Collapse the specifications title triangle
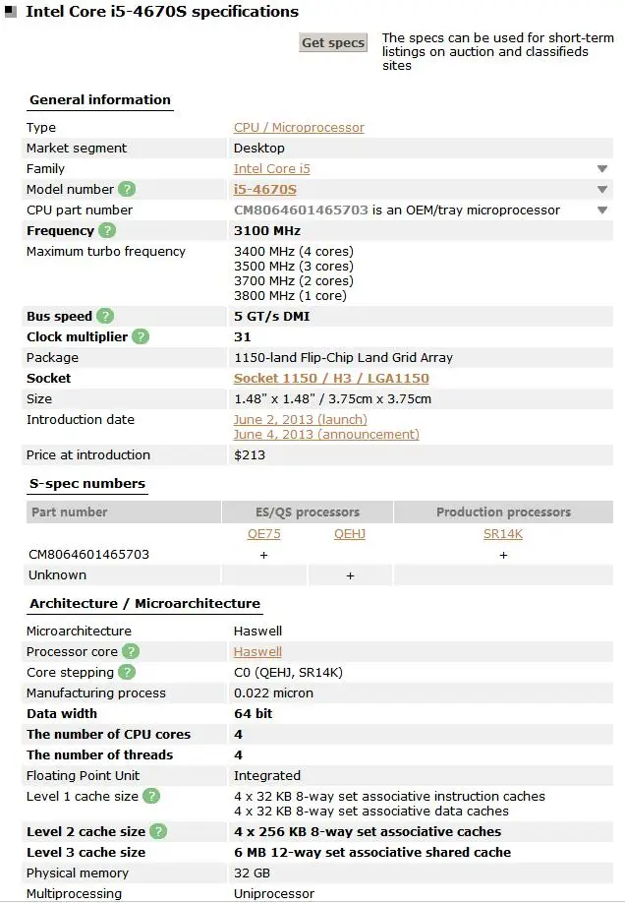The image size is (625, 903). pos(10,14)
